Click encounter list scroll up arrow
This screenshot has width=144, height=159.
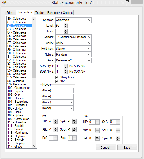tap(34, 19)
